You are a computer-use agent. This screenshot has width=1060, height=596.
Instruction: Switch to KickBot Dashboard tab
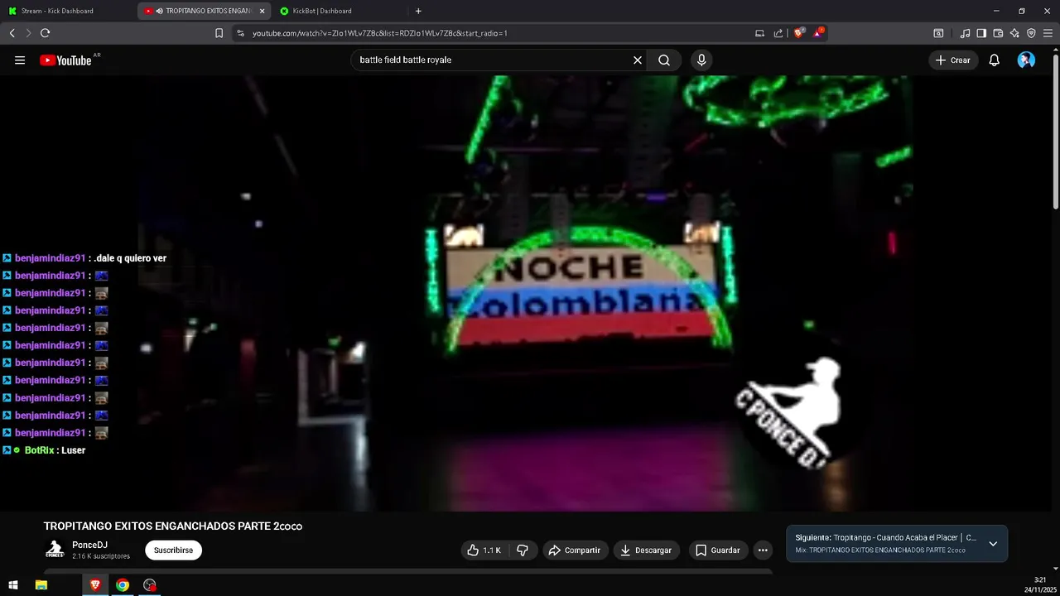click(x=340, y=11)
